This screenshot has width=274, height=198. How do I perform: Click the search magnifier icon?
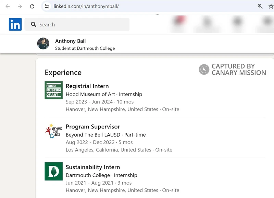[33, 24]
